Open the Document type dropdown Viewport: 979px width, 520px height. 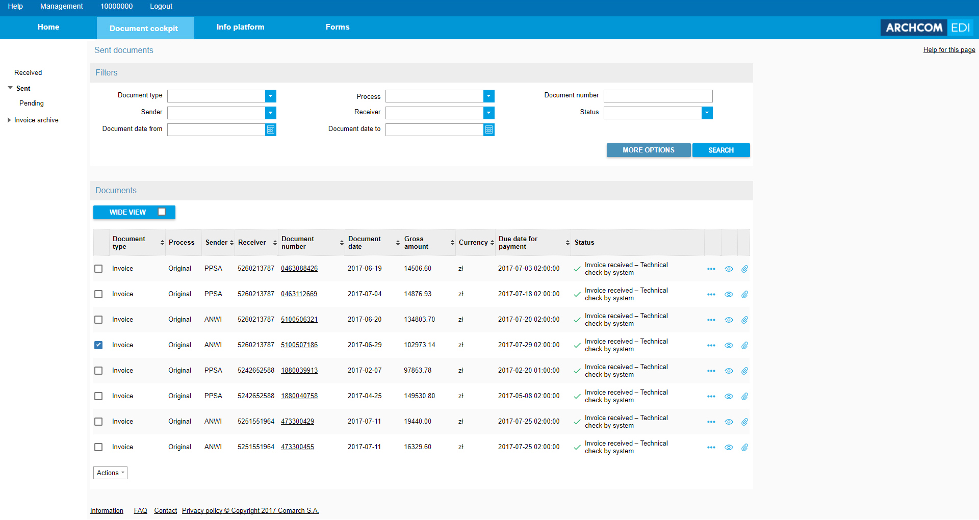(271, 96)
